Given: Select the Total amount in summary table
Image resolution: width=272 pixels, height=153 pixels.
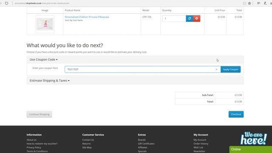Looking at the screenshot, I should click(x=238, y=102).
